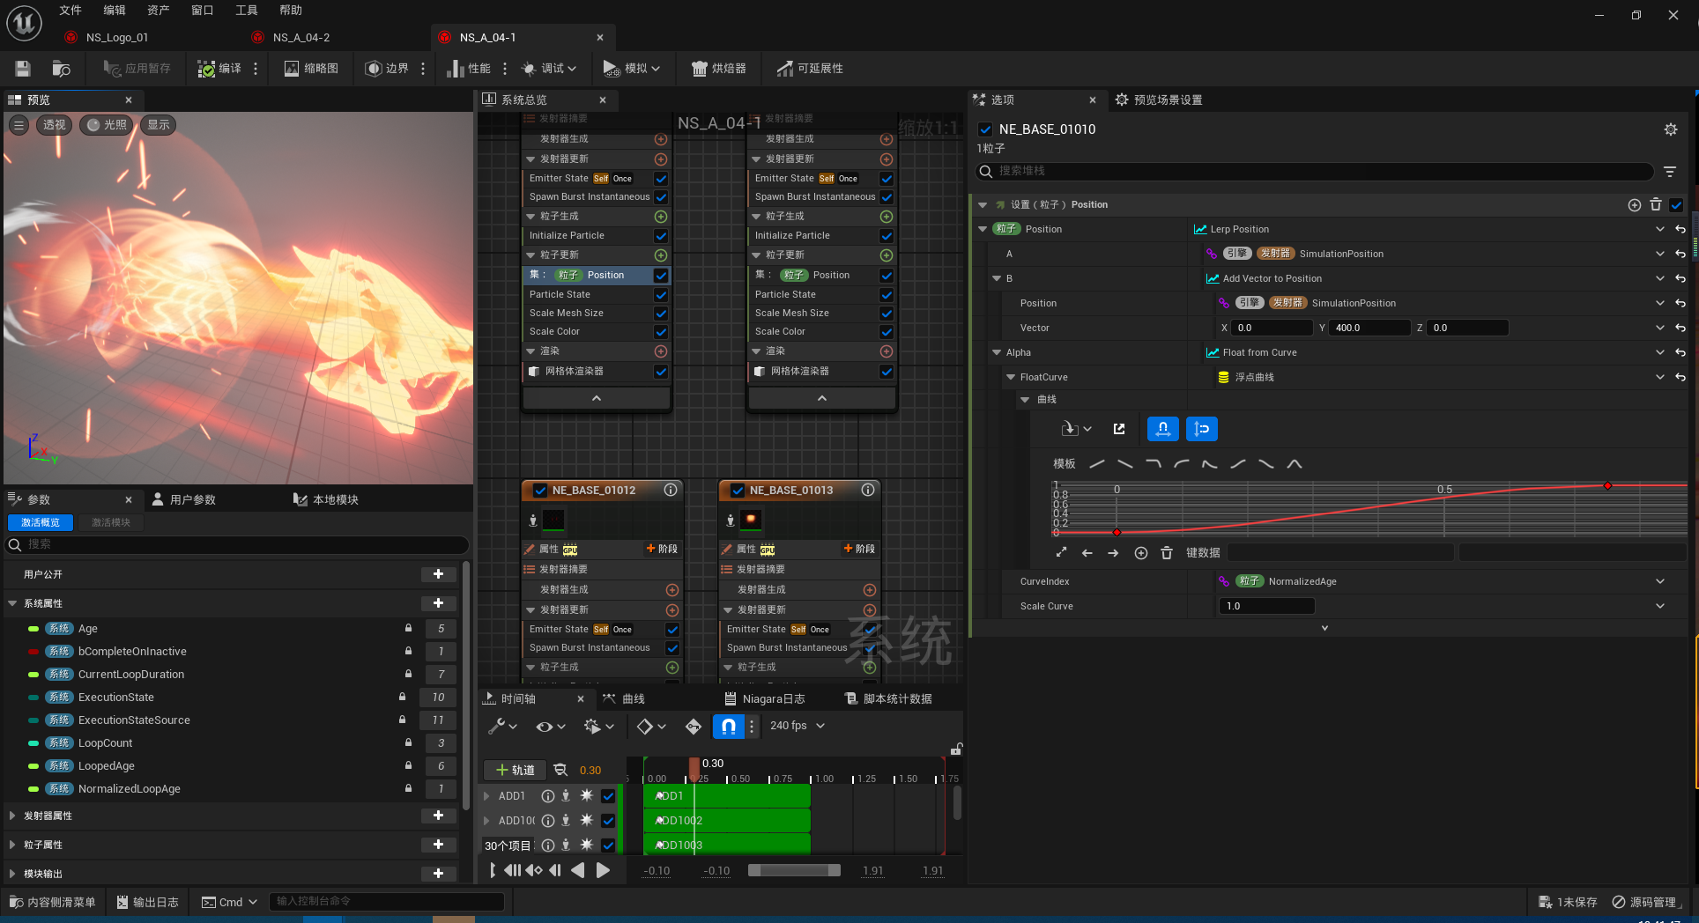Click the Compile (编译) toolbar button

219,69
